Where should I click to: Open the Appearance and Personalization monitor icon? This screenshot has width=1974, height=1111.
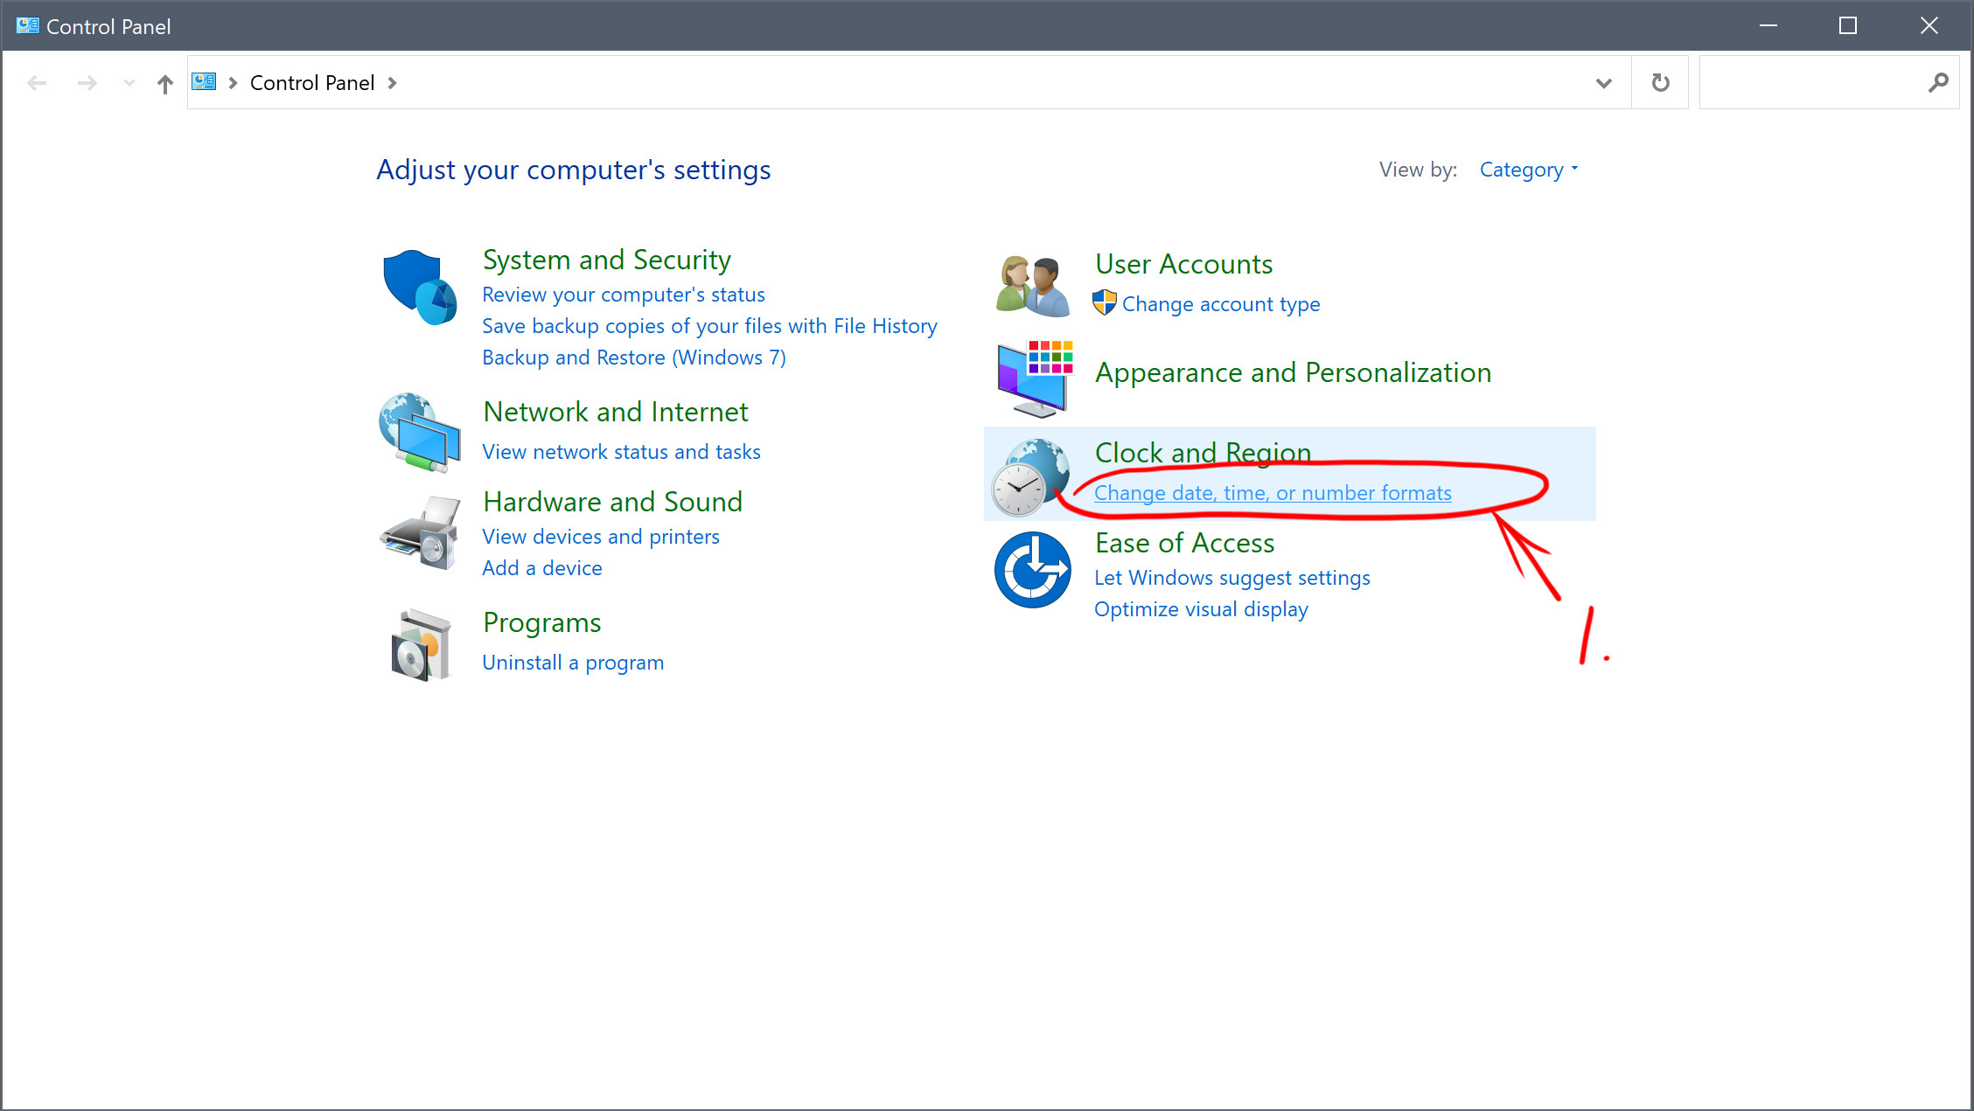tap(1035, 378)
